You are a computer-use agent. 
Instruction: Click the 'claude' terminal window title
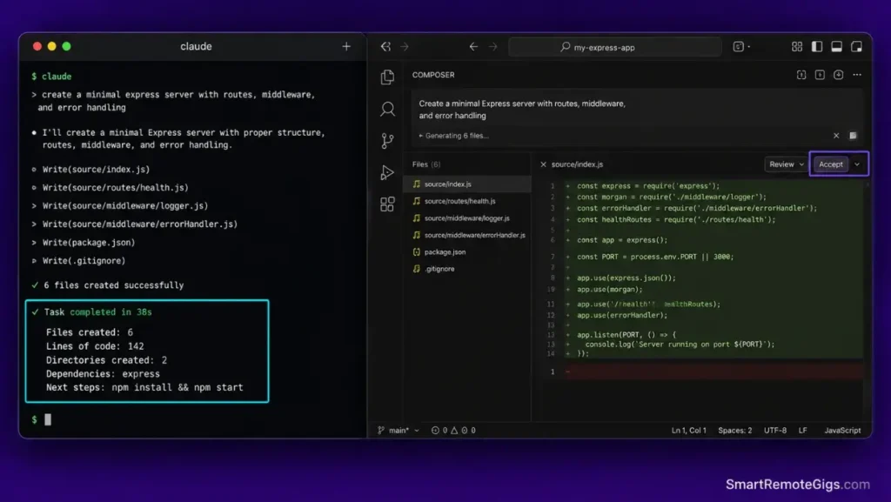click(196, 47)
